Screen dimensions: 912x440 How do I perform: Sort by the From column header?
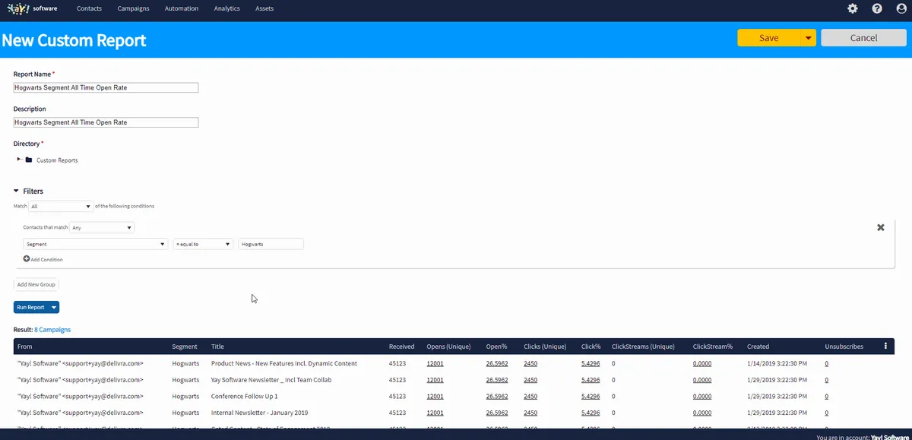(x=25, y=347)
